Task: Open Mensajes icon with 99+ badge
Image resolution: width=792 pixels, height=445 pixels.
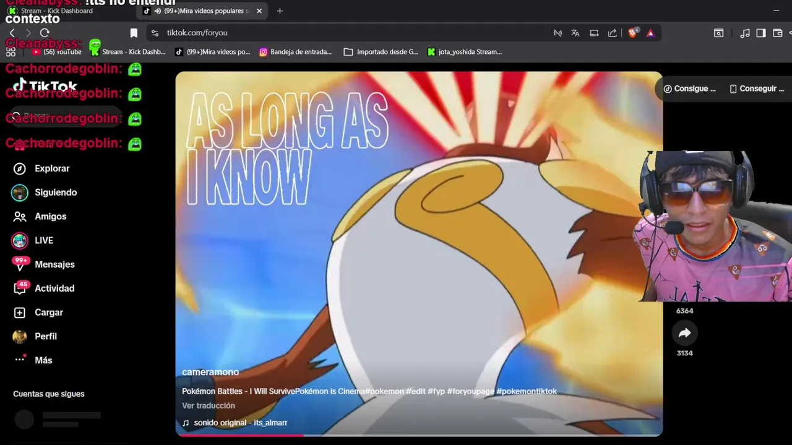Action: tap(20, 265)
